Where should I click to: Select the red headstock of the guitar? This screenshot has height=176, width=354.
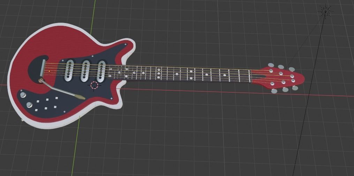pyautogui.click(x=278, y=78)
